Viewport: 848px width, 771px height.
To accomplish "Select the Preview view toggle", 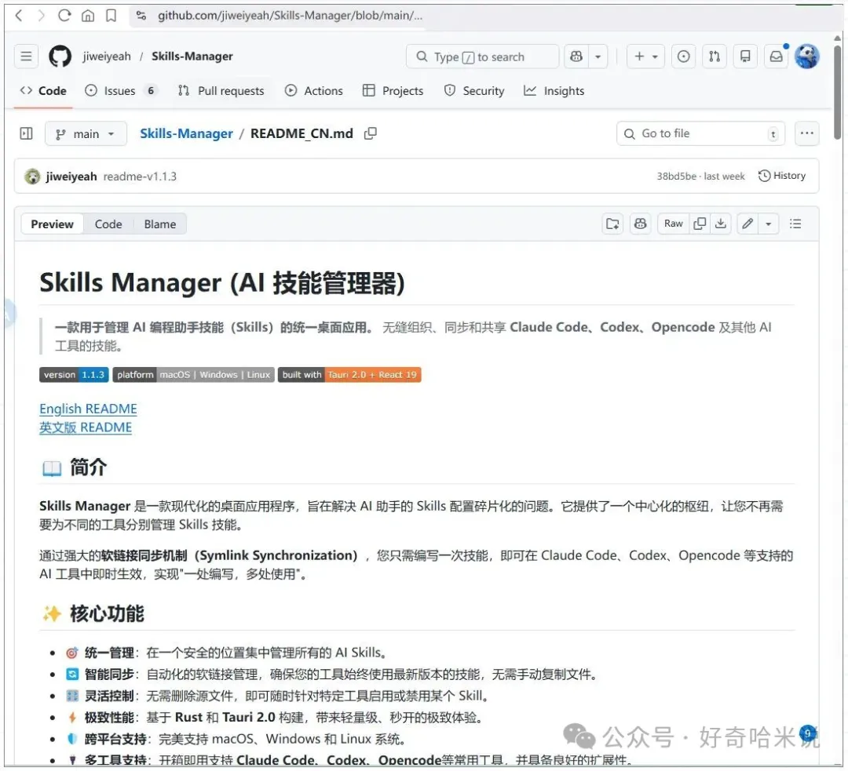I will tap(52, 224).
